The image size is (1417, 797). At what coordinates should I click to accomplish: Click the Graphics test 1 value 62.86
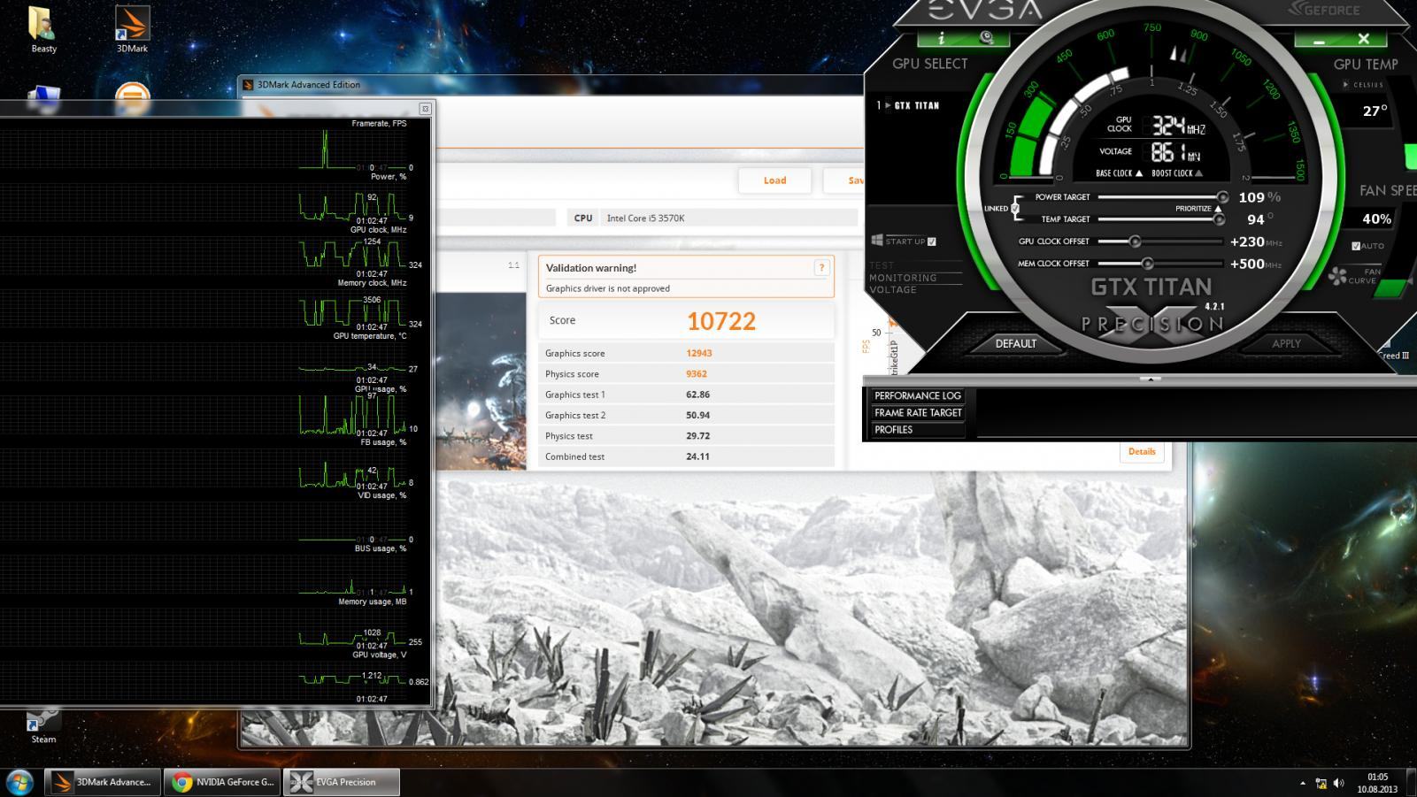[x=697, y=395]
